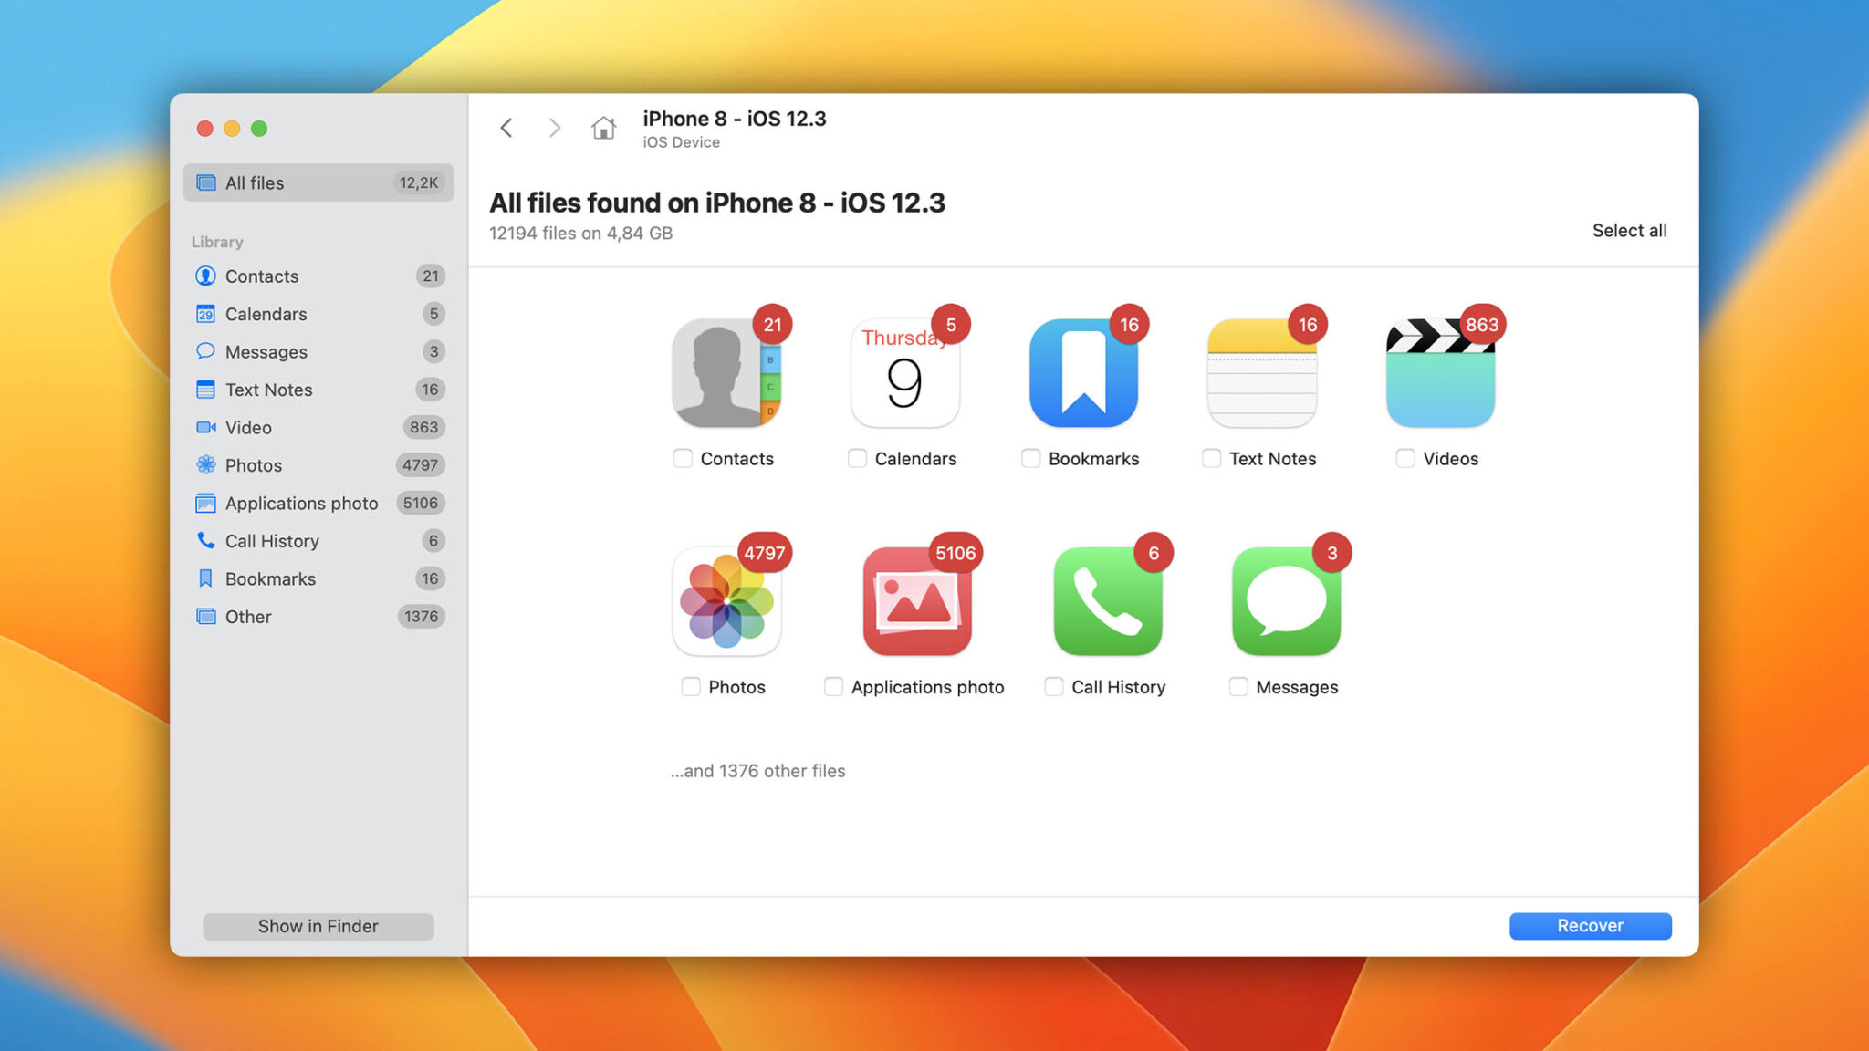Click the forward navigation chevron

tap(555, 128)
